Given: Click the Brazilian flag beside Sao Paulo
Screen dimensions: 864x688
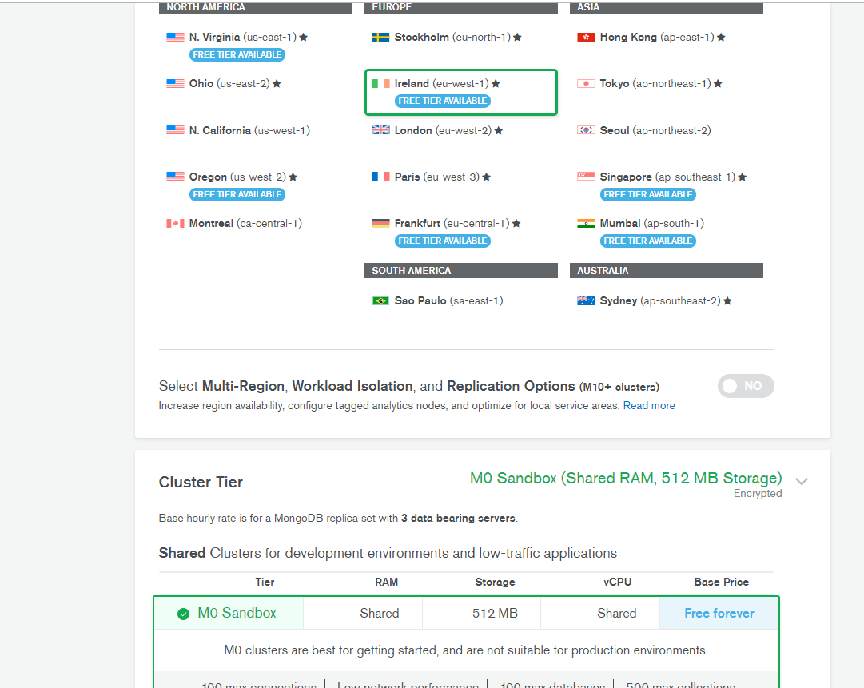Looking at the screenshot, I should coord(380,300).
